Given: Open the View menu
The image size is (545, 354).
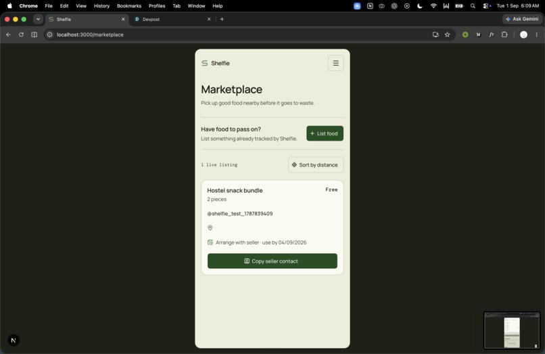Looking at the screenshot, I should (x=81, y=5).
